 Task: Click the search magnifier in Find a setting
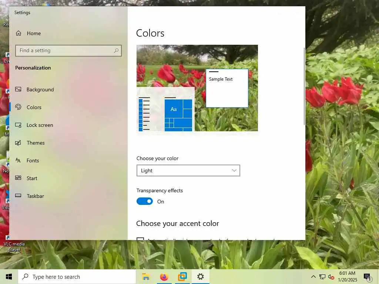(116, 50)
